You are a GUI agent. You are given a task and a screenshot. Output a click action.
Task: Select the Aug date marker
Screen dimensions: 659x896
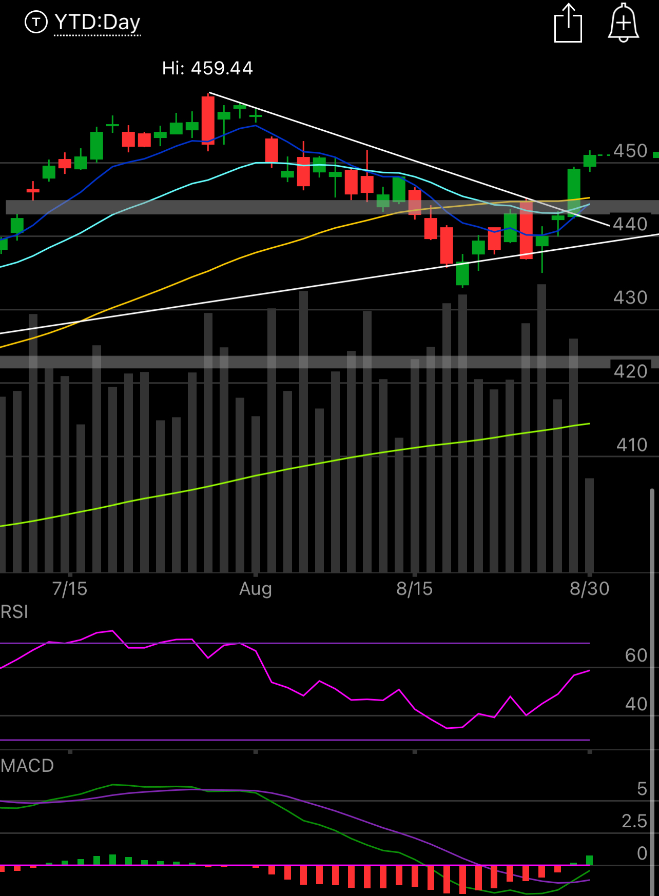tap(255, 589)
